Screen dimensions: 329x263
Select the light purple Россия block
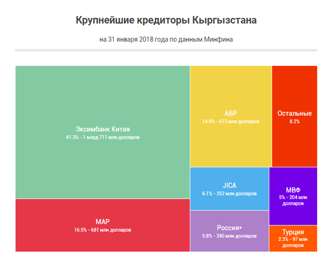click(229, 242)
